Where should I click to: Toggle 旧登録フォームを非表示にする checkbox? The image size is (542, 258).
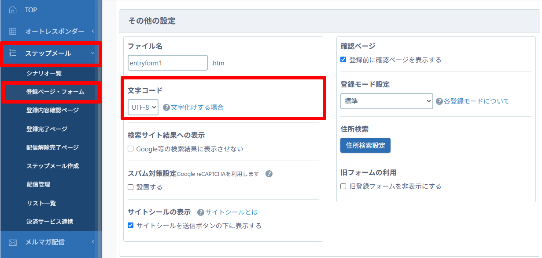[343, 186]
